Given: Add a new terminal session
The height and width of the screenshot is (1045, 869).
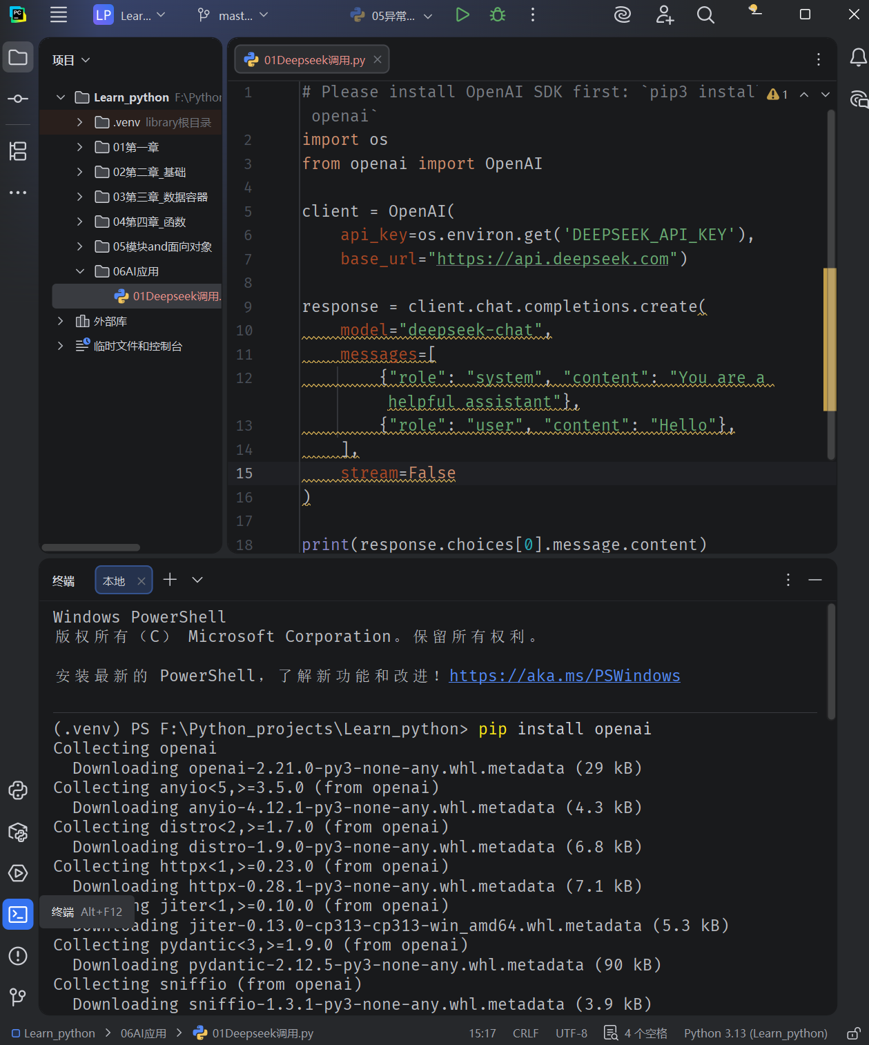Looking at the screenshot, I should click(x=170, y=580).
